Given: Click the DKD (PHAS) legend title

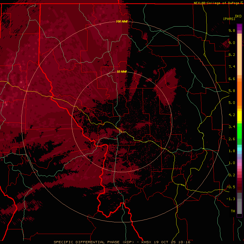Looking at the screenshot, I should tap(232, 17).
